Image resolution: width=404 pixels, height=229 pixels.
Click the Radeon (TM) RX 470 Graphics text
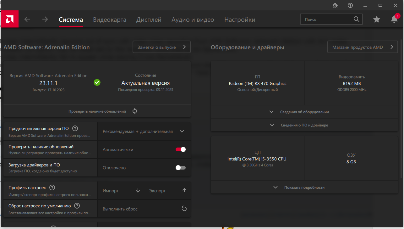(x=258, y=83)
